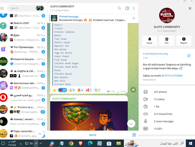Open the three-dot channel options menu
This screenshot has width=195, height=147.
click(134, 8)
